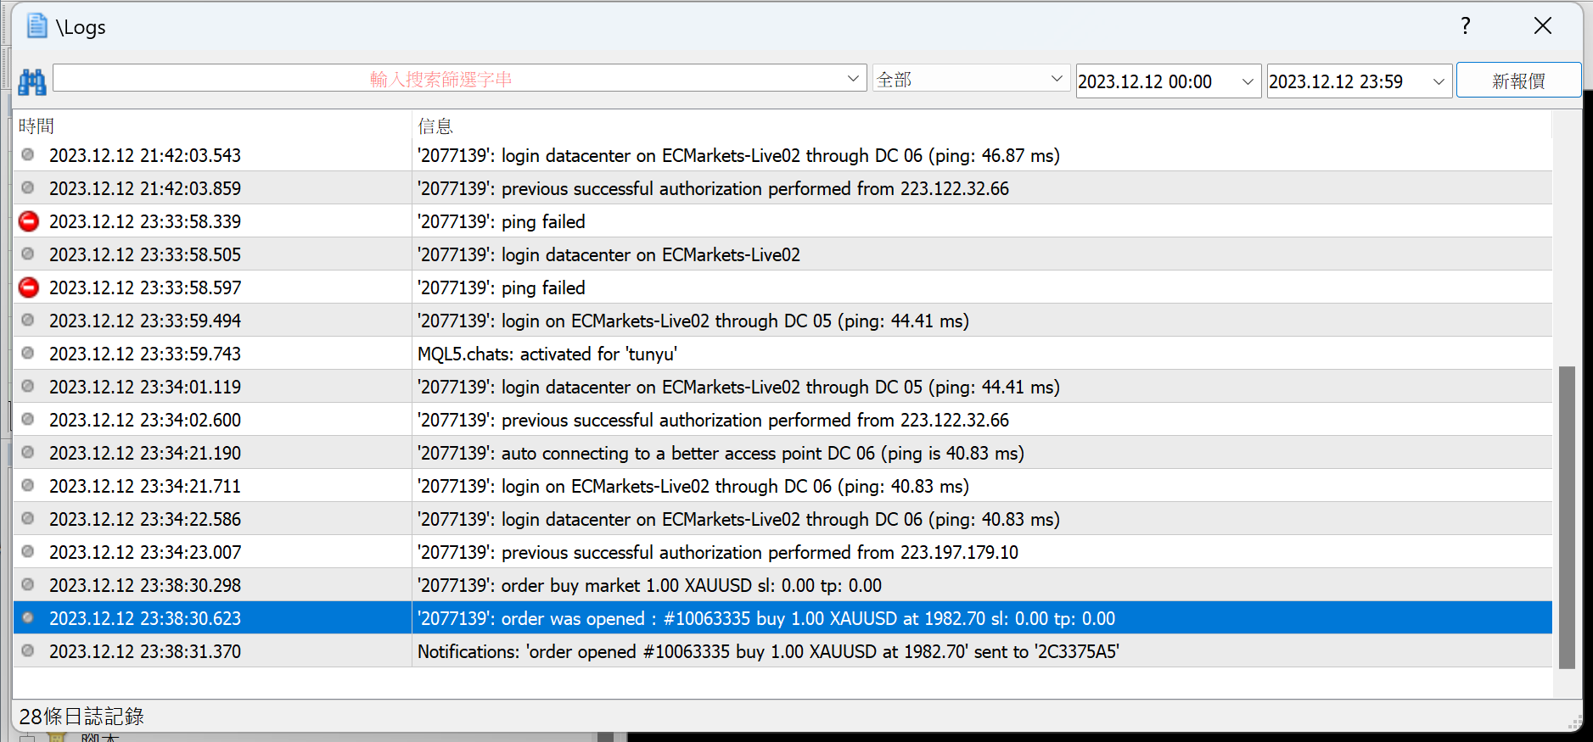
Task: Select the authorization from 223.197.179.10 row
Action: [782, 552]
